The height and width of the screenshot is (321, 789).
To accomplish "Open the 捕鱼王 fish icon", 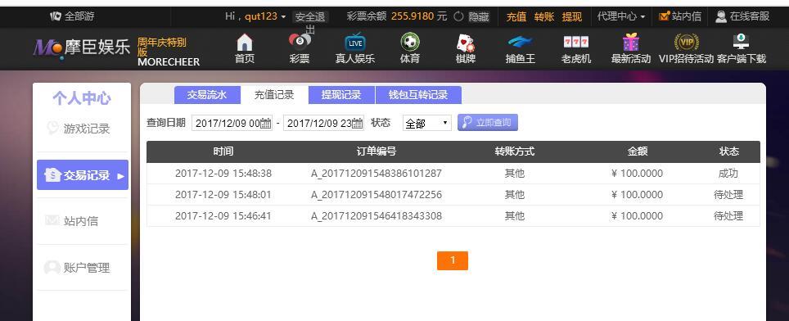I will point(521,43).
